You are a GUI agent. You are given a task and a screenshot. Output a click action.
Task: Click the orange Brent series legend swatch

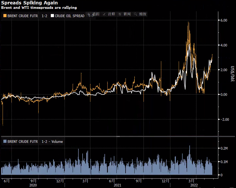point(5,16)
